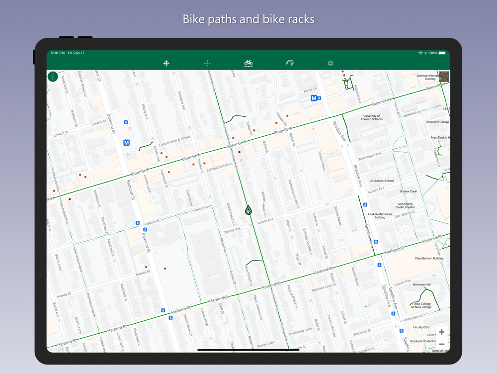Tap the bus icon next to Spadina M

[319, 98]
